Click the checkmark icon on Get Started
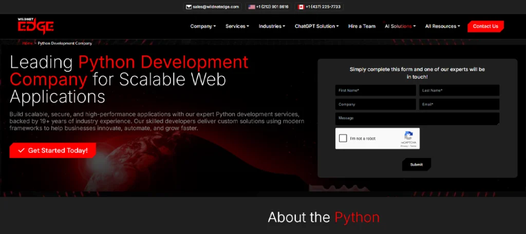 (21, 150)
